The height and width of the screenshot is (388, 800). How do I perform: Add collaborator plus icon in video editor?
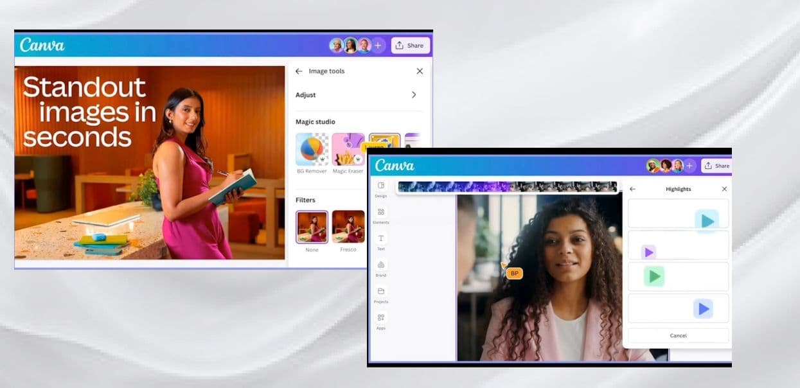point(689,166)
